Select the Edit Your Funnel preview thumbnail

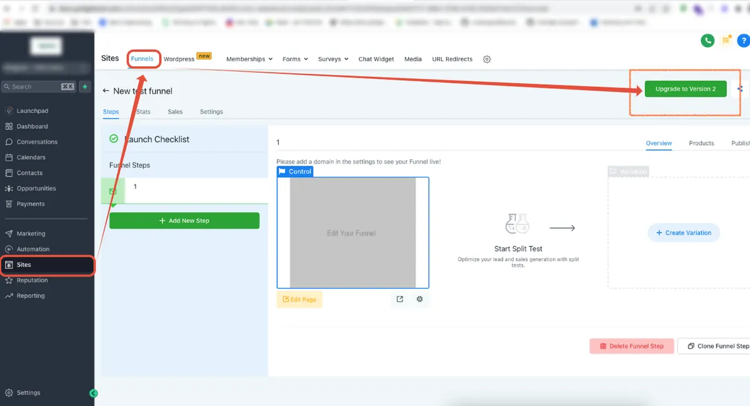(353, 233)
